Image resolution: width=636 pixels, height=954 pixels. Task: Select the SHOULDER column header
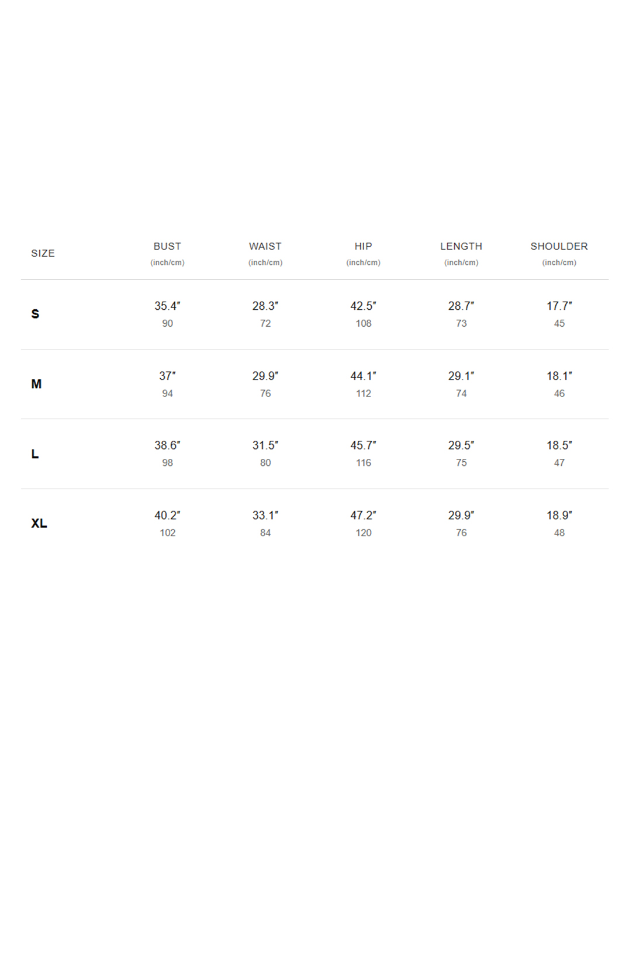pos(559,246)
